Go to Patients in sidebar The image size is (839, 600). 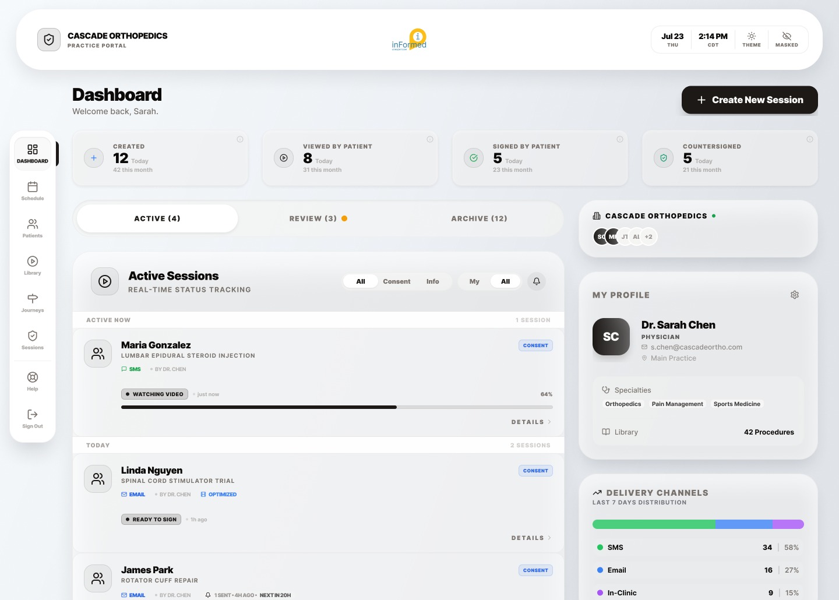point(33,228)
